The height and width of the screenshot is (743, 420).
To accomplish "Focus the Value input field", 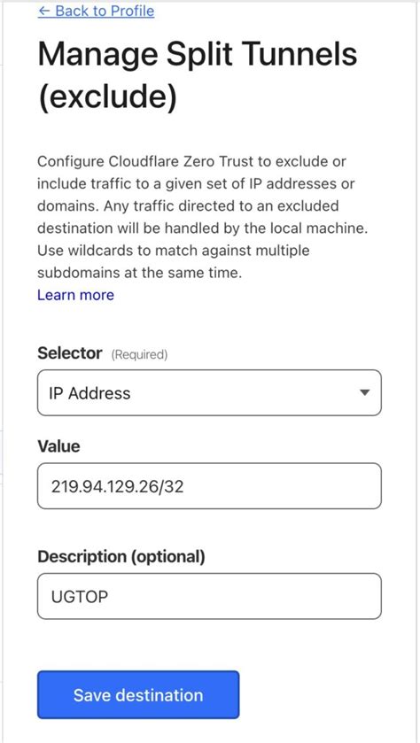I will pos(209,486).
